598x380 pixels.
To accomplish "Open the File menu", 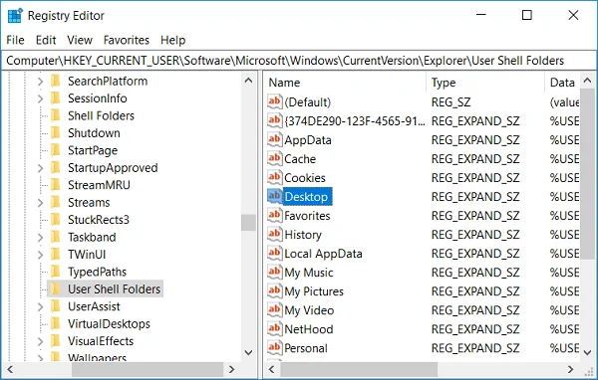I will [15, 40].
